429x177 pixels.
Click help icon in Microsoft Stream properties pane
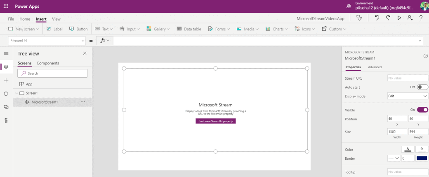point(425,56)
